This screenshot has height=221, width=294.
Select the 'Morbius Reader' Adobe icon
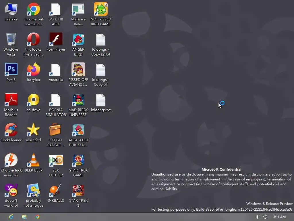click(11, 100)
